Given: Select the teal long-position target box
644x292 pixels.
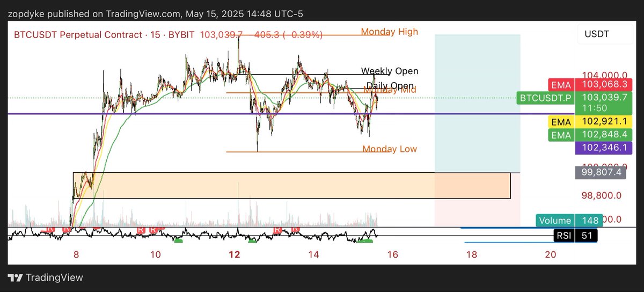Looking at the screenshot, I should tap(477, 104).
